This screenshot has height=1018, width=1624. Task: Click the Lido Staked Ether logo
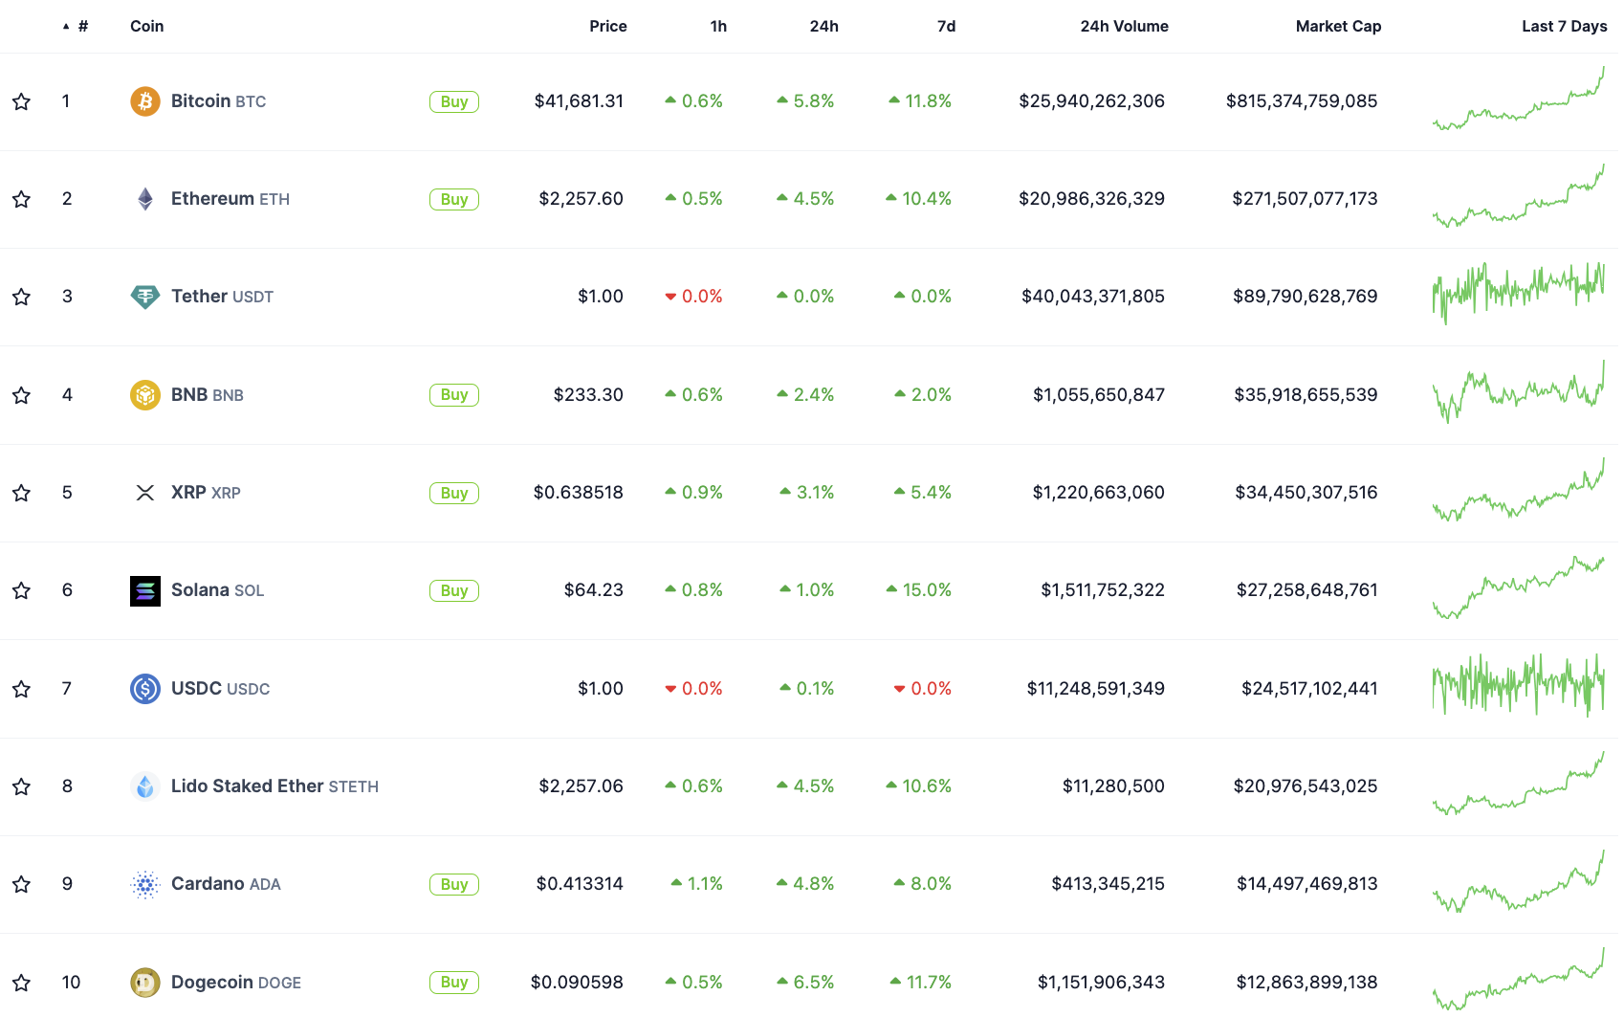145,786
